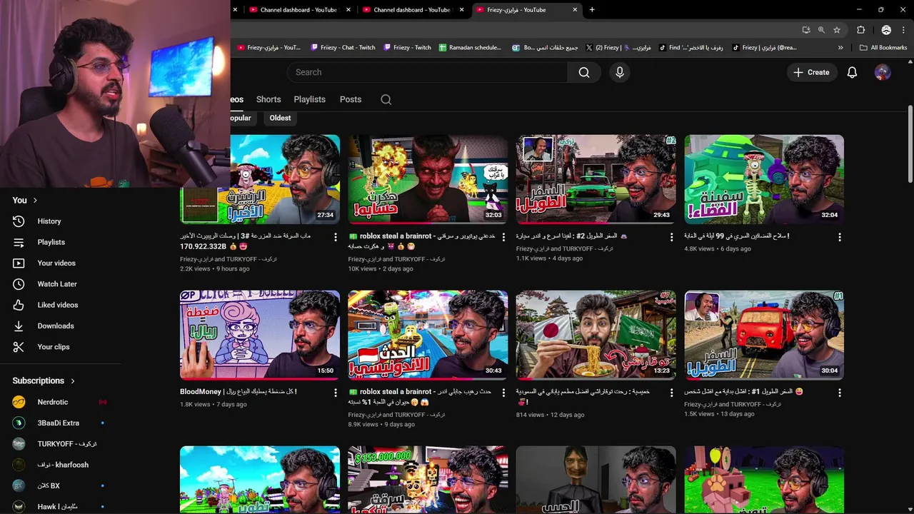Open options menu for the 27:34 video
The height and width of the screenshot is (514, 914).
pyautogui.click(x=336, y=237)
